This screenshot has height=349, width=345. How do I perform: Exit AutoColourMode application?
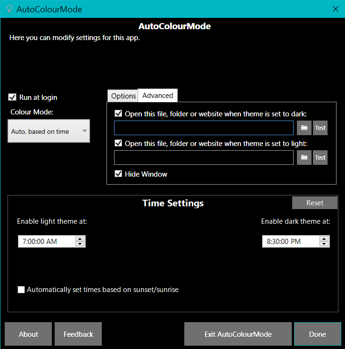[238, 334]
